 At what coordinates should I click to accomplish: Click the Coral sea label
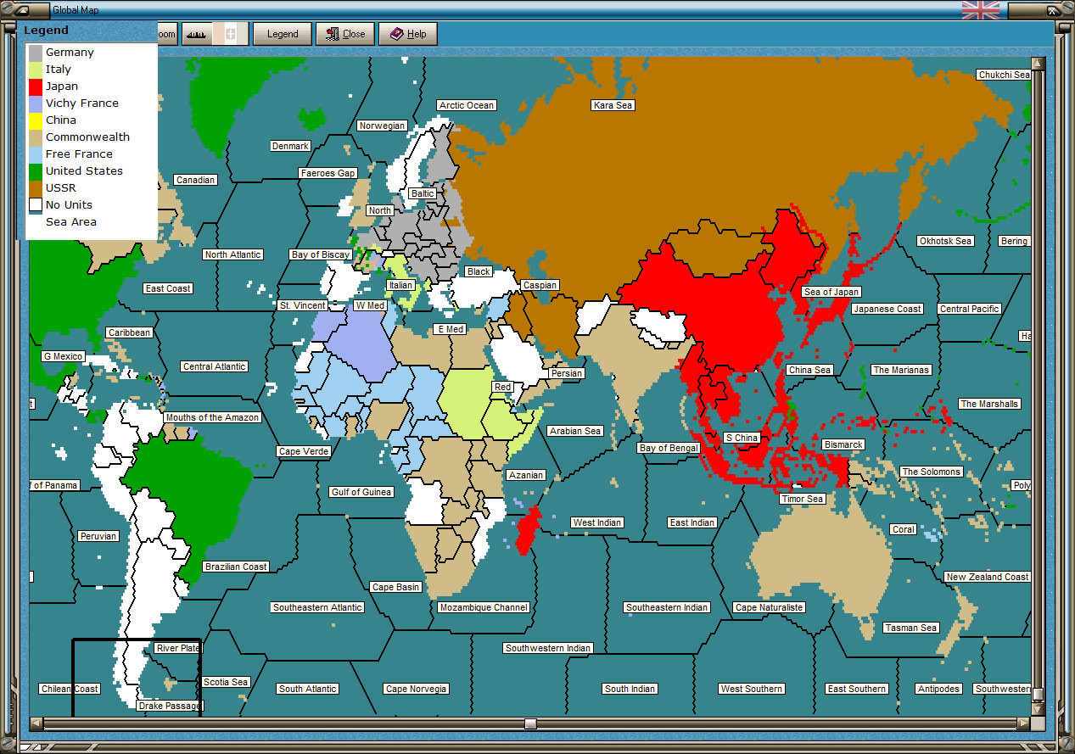[x=904, y=529]
